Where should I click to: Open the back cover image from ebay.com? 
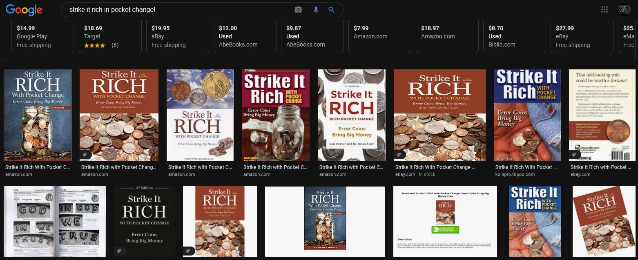[602, 115]
